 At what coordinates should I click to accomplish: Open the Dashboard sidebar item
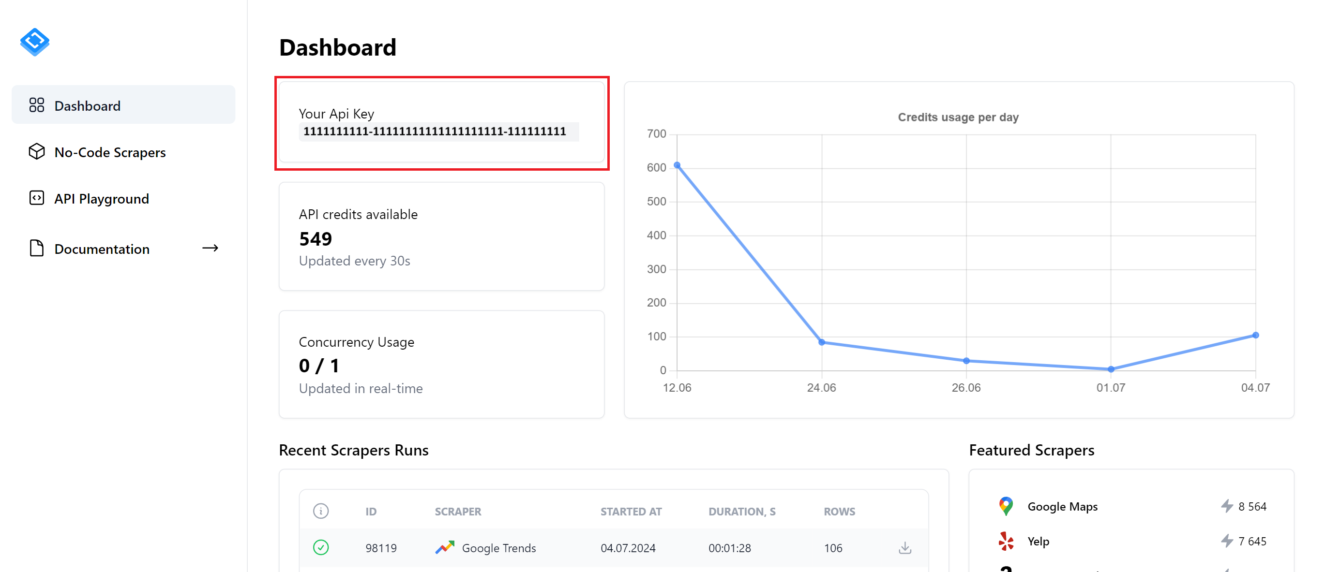pos(123,105)
